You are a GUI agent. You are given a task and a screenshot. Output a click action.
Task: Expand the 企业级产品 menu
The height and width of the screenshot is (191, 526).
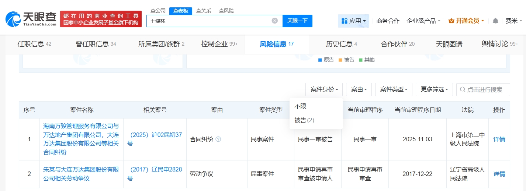[423, 21]
